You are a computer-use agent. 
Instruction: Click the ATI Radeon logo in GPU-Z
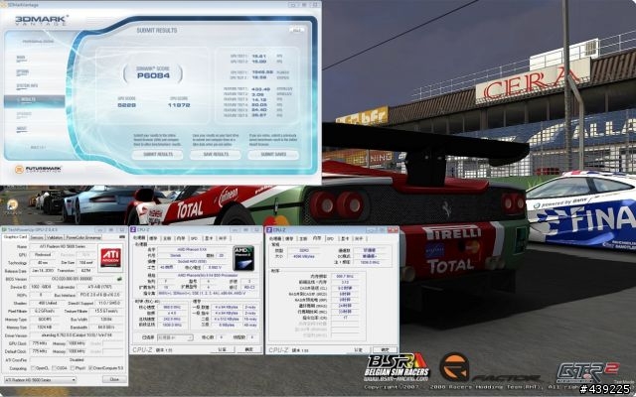110,258
